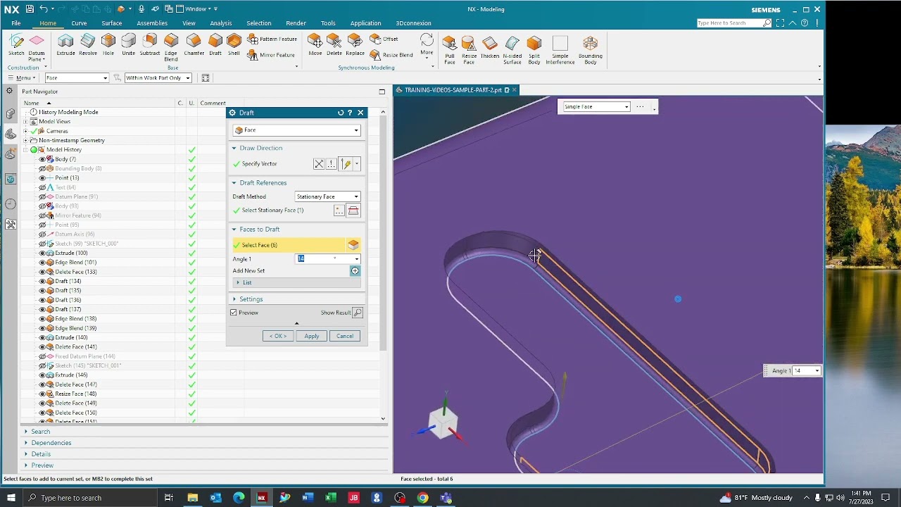Open the Single Face selection dropdown
Viewport: 901px width, 507px height.
click(x=626, y=106)
